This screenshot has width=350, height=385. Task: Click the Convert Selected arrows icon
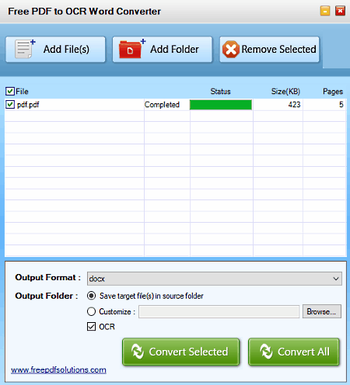coord(138,352)
